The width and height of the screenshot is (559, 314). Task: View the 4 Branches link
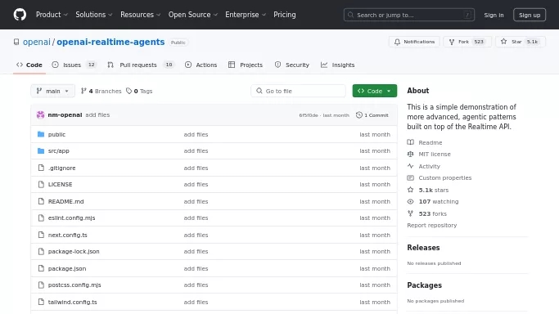[101, 91]
